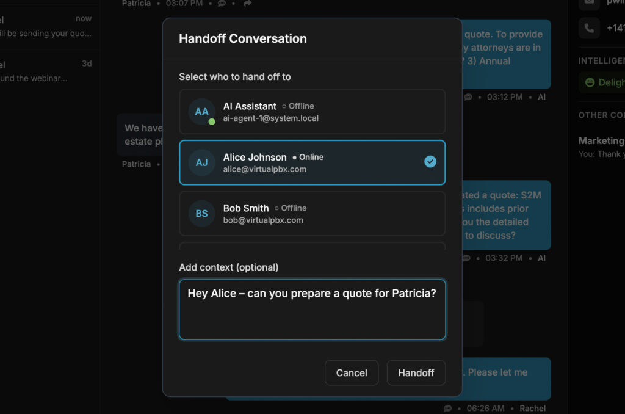Click the green Delighted smiley icon
This screenshot has height=414, width=625.
pos(590,82)
